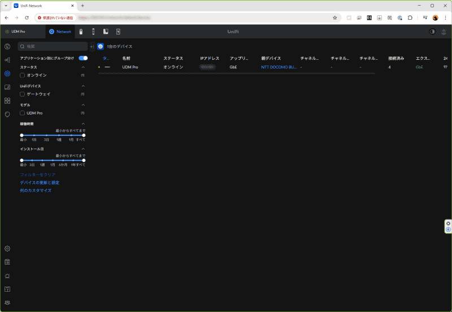Screen dimensions: 452x312
Task: Open the Chrome profile avatar
Action: coord(435,18)
